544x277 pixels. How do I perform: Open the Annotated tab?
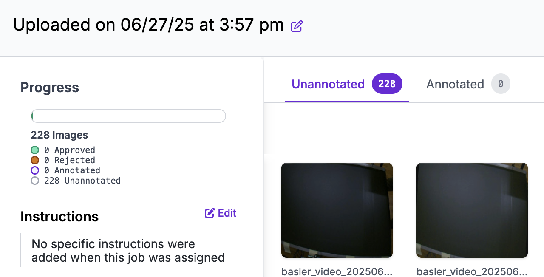click(455, 84)
